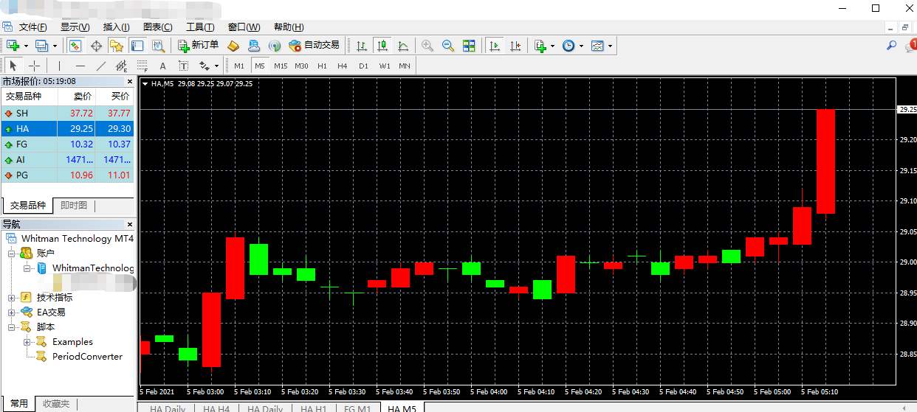Zoom in on the chart
917x412 pixels.
coord(427,46)
